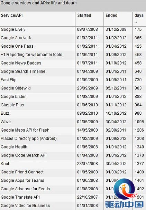This screenshot has width=146, height=210.
Task: Click the days column header
Action: [x=139, y=16]
